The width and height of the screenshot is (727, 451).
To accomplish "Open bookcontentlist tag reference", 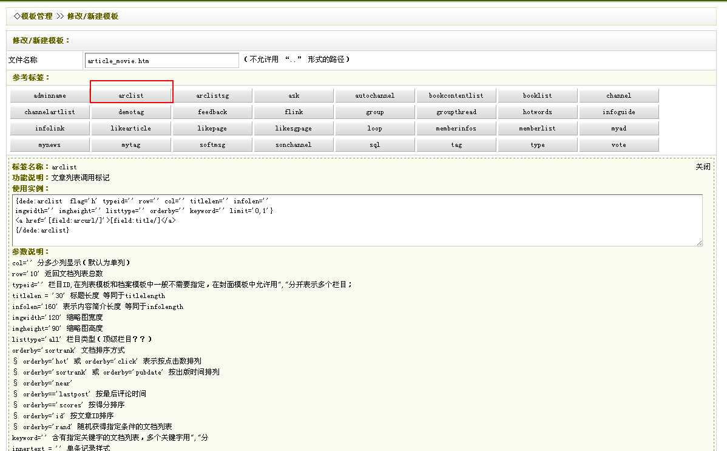I will tap(456, 95).
